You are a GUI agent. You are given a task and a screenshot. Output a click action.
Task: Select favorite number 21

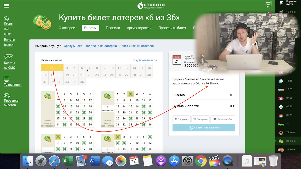(82, 75)
